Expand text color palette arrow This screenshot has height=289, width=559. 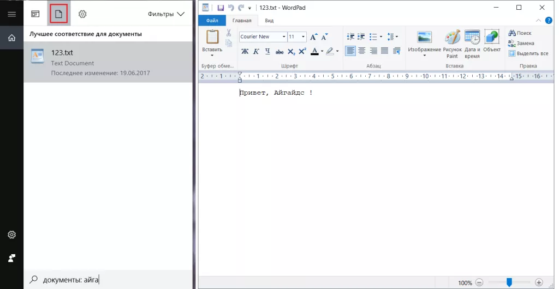pyautogui.click(x=322, y=52)
